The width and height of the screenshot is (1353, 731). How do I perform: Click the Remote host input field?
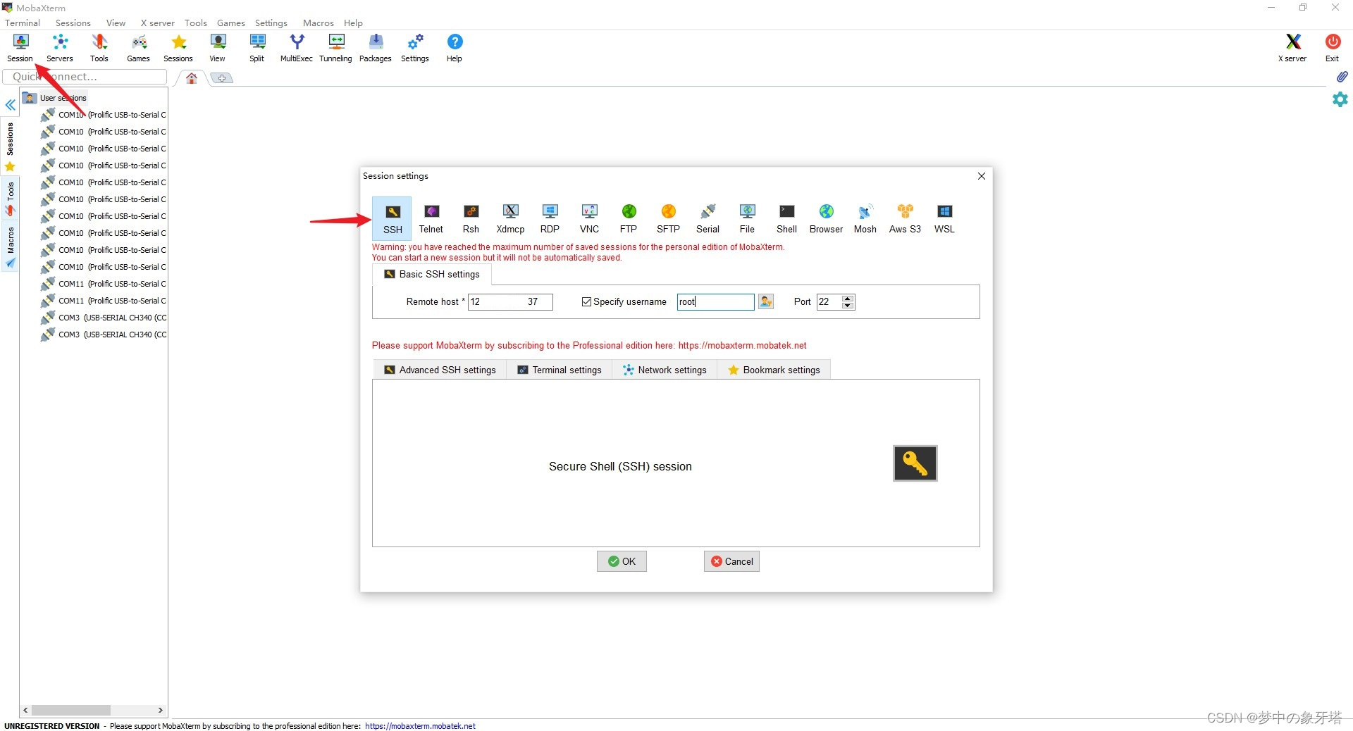[510, 302]
